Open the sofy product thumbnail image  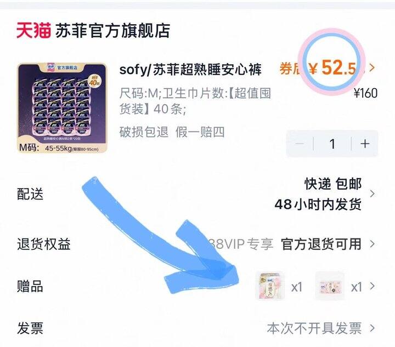(x=62, y=108)
